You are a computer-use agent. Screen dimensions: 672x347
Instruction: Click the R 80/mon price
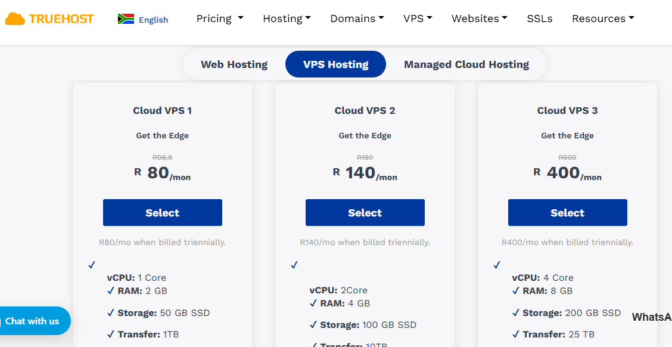click(163, 173)
